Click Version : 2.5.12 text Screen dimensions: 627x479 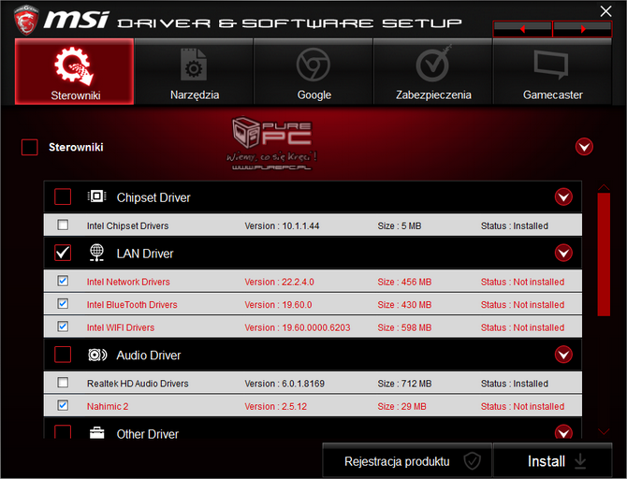pyautogui.click(x=275, y=406)
